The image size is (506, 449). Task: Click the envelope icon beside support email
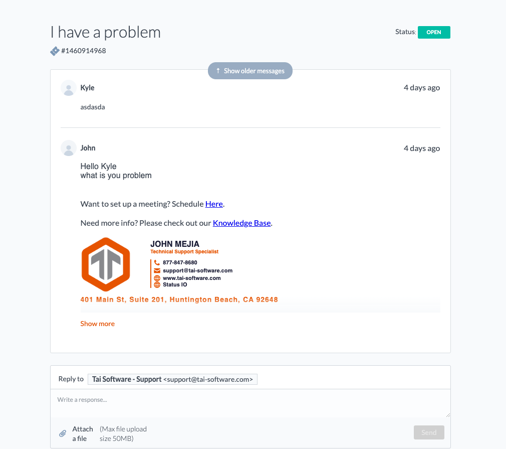pyautogui.click(x=157, y=270)
